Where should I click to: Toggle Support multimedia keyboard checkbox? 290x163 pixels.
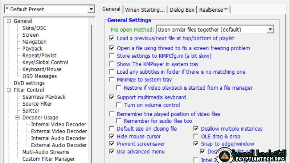[112, 97]
